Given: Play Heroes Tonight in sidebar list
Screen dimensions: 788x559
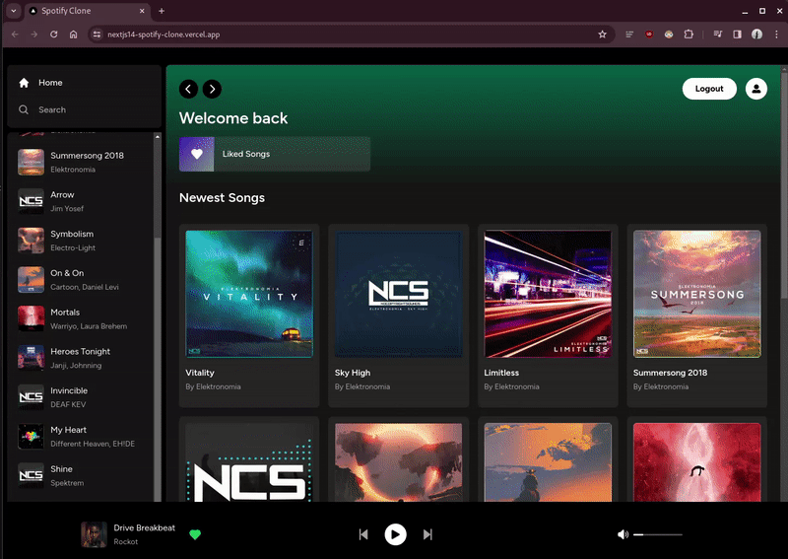Looking at the screenshot, I should 83,358.
